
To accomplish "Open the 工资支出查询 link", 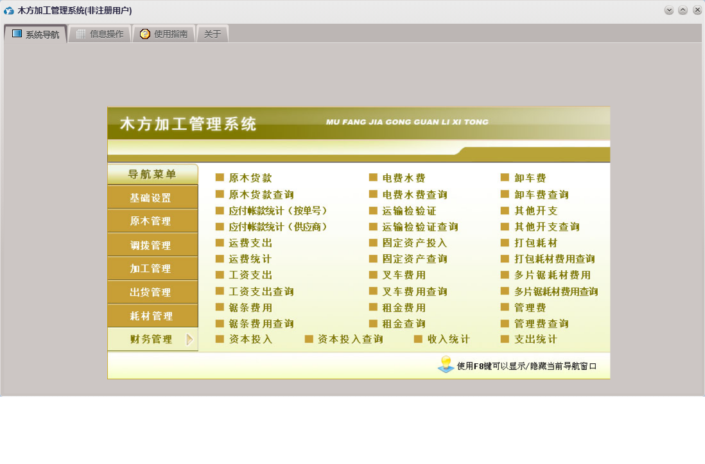I will pos(261,291).
